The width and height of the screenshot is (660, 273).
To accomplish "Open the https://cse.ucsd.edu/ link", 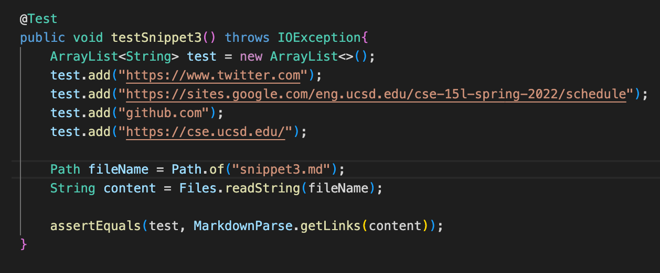I will click(205, 132).
